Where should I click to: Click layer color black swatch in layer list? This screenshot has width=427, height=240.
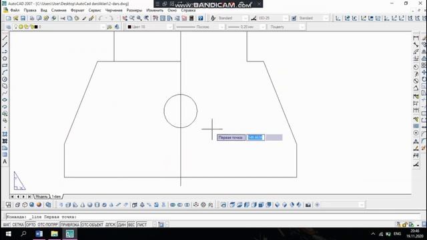[x=36, y=27]
